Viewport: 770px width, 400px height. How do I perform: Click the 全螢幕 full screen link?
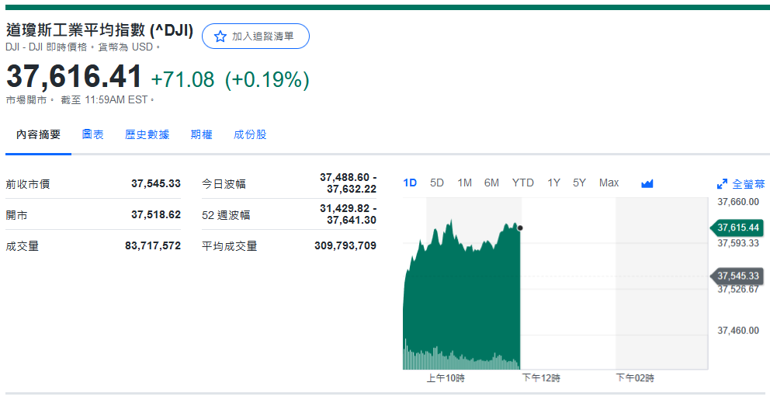[x=748, y=184]
